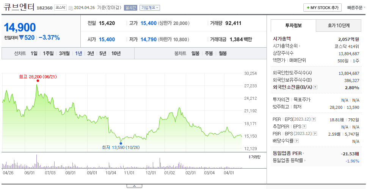Open help icon next to 외국인소진율(B/A)

pos(315,87)
